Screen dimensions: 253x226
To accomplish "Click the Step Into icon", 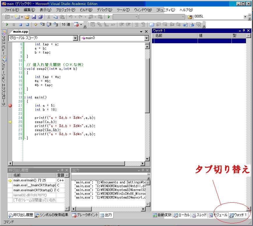I will (x=42, y=24).
